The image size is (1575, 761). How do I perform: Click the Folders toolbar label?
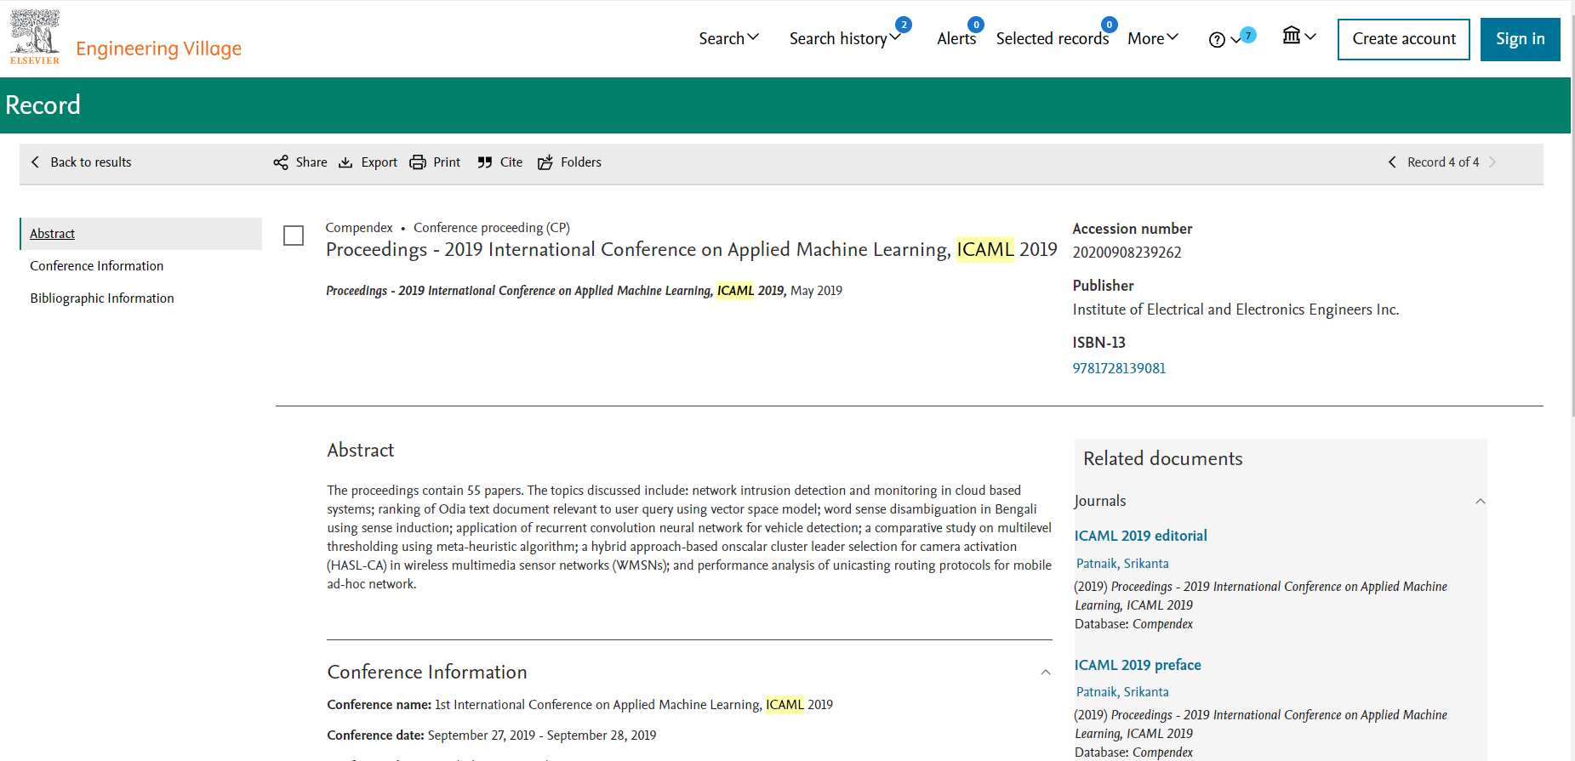coord(581,162)
